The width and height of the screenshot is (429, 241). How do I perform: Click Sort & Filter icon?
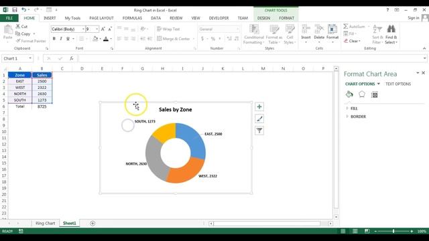click(377, 29)
